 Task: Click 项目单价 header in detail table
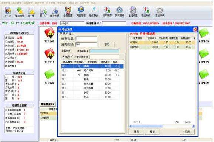[x=152, y=38]
